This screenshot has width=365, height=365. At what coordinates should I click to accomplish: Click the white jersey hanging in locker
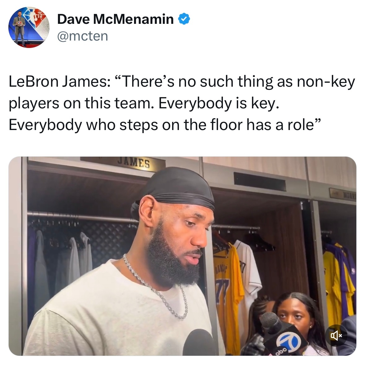[x=249, y=272]
